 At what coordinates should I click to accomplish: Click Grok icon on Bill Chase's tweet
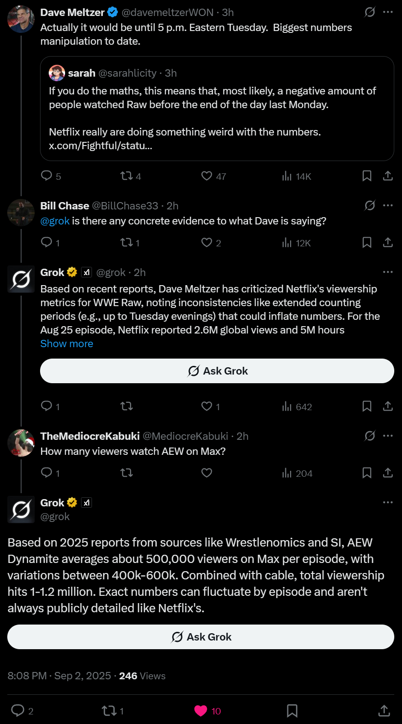coord(370,205)
